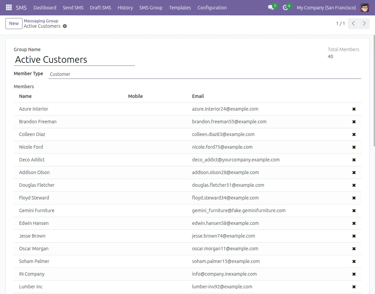Click the user avatar picture
Image resolution: width=375 pixels, height=294 pixels.
click(x=365, y=7)
